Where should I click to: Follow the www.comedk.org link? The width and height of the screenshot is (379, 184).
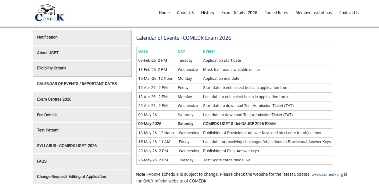point(327,174)
